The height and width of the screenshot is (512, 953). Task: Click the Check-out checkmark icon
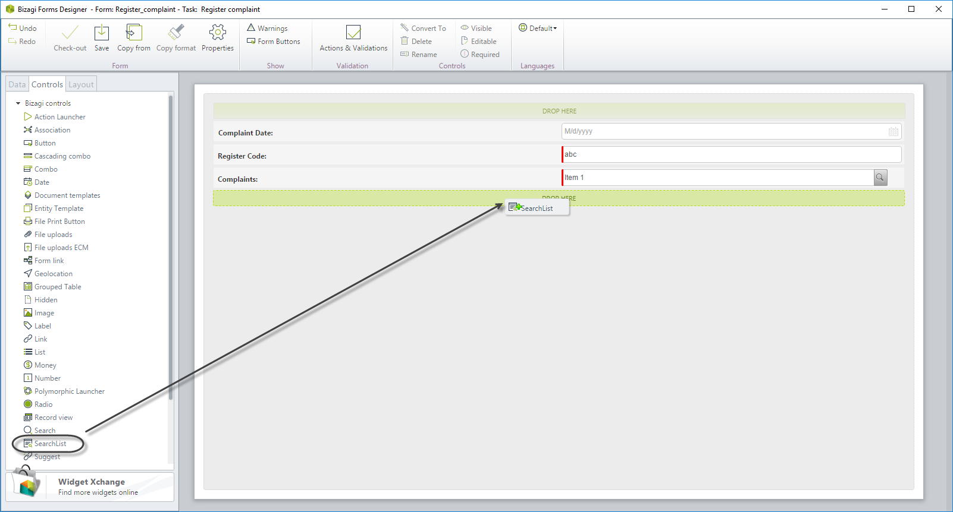pos(70,33)
